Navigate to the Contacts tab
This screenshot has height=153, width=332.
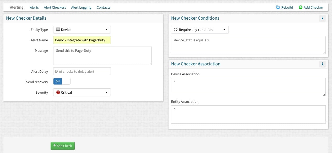coord(104,7)
